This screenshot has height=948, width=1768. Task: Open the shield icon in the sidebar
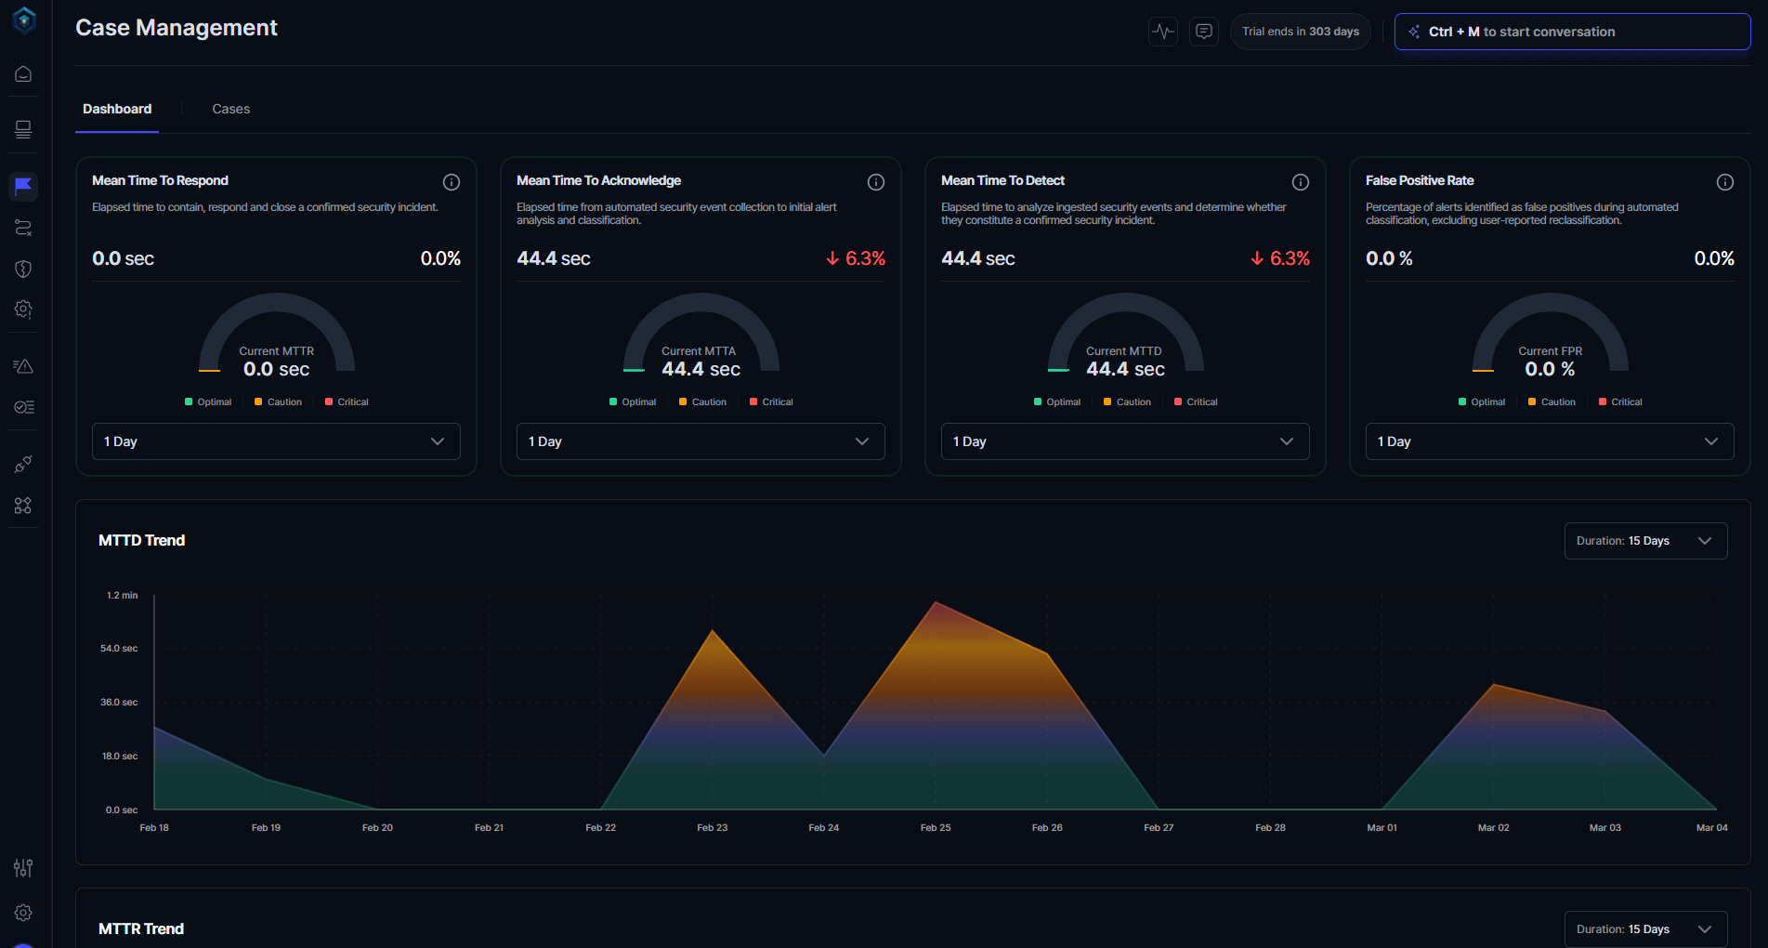23,269
